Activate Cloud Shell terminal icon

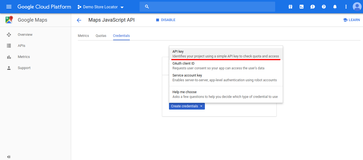(x=302, y=7)
